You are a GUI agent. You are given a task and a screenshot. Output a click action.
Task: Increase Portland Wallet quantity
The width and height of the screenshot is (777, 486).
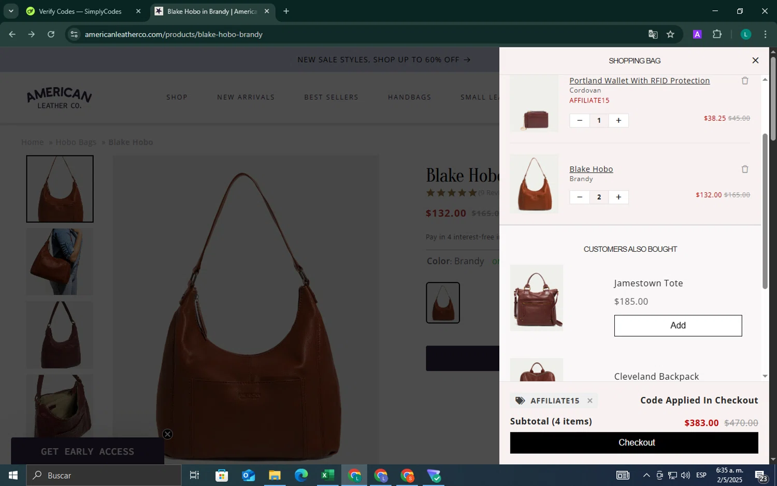(618, 121)
